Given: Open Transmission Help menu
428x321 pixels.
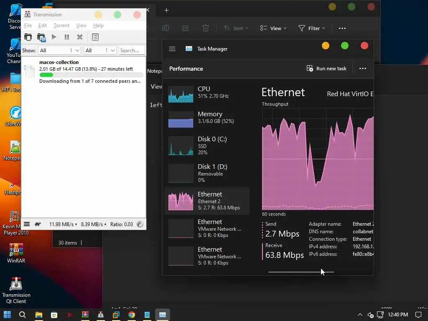Looking at the screenshot, I should tap(98, 25).
